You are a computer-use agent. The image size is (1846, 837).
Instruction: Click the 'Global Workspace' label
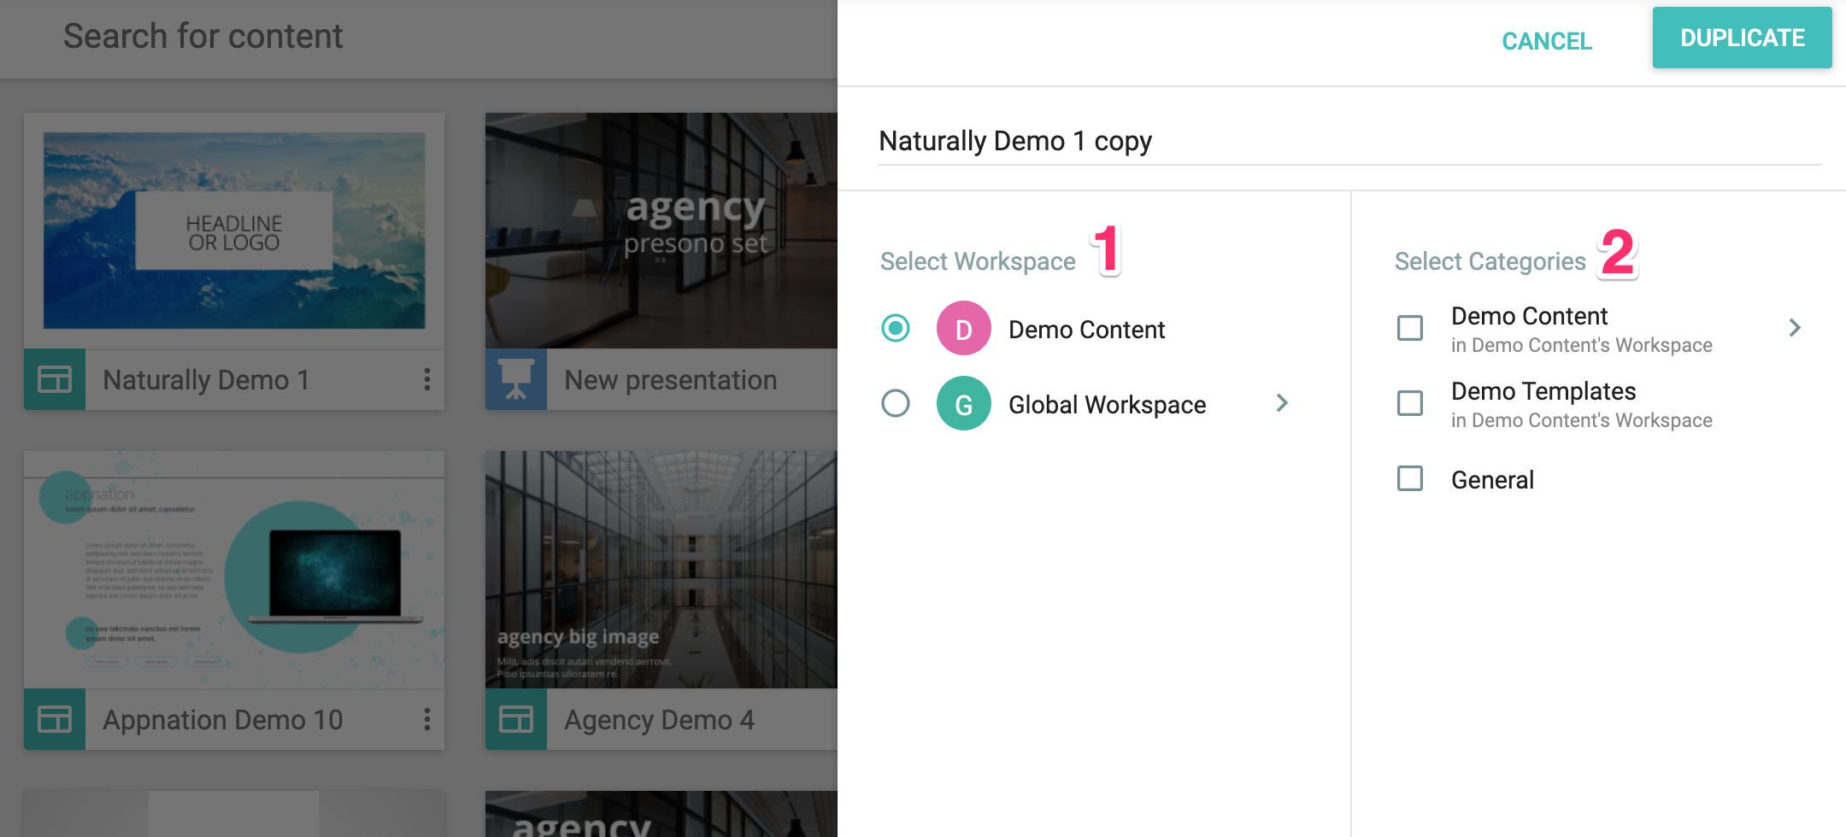coord(1108,405)
